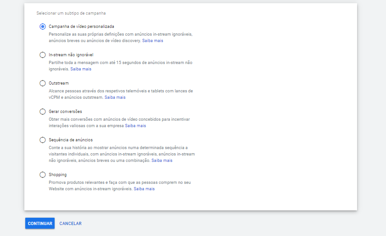Open Saiba mais link under Shopping description
The width and height of the screenshot is (386, 236).
144,189
